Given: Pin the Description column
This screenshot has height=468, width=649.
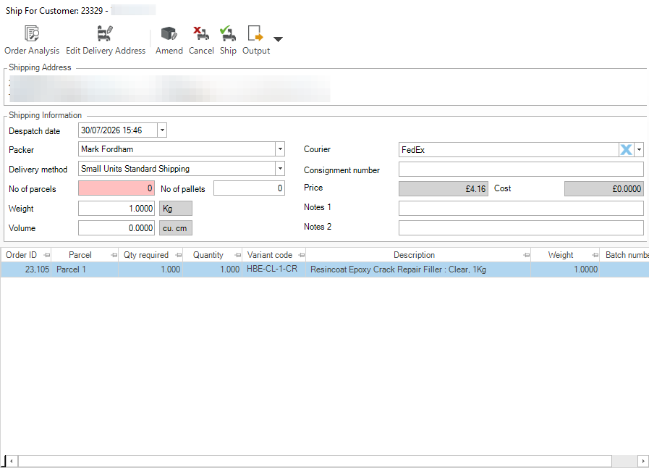Looking at the screenshot, I should point(526,255).
